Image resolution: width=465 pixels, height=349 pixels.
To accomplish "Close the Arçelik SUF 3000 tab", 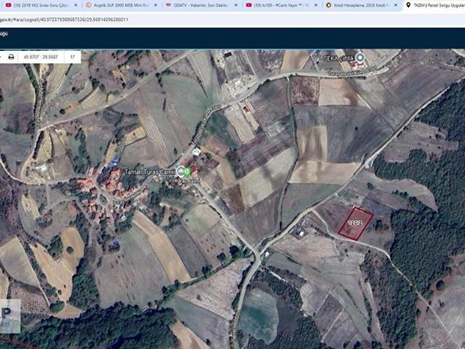I will click(155, 5).
